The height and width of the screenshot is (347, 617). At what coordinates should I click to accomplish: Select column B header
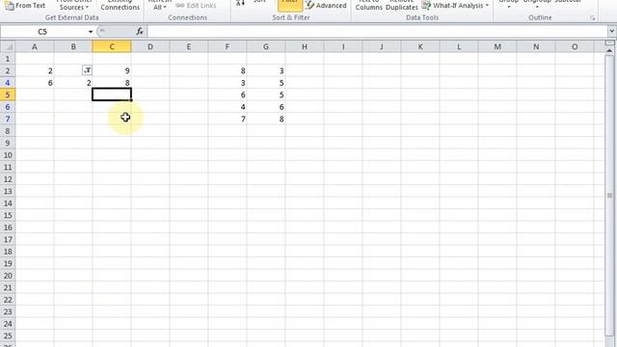(73, 47)
